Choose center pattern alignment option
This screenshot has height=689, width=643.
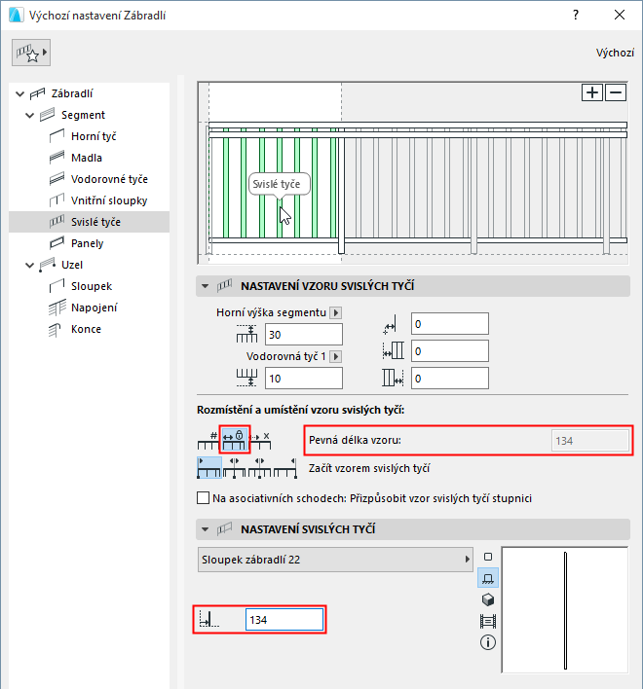235,467
